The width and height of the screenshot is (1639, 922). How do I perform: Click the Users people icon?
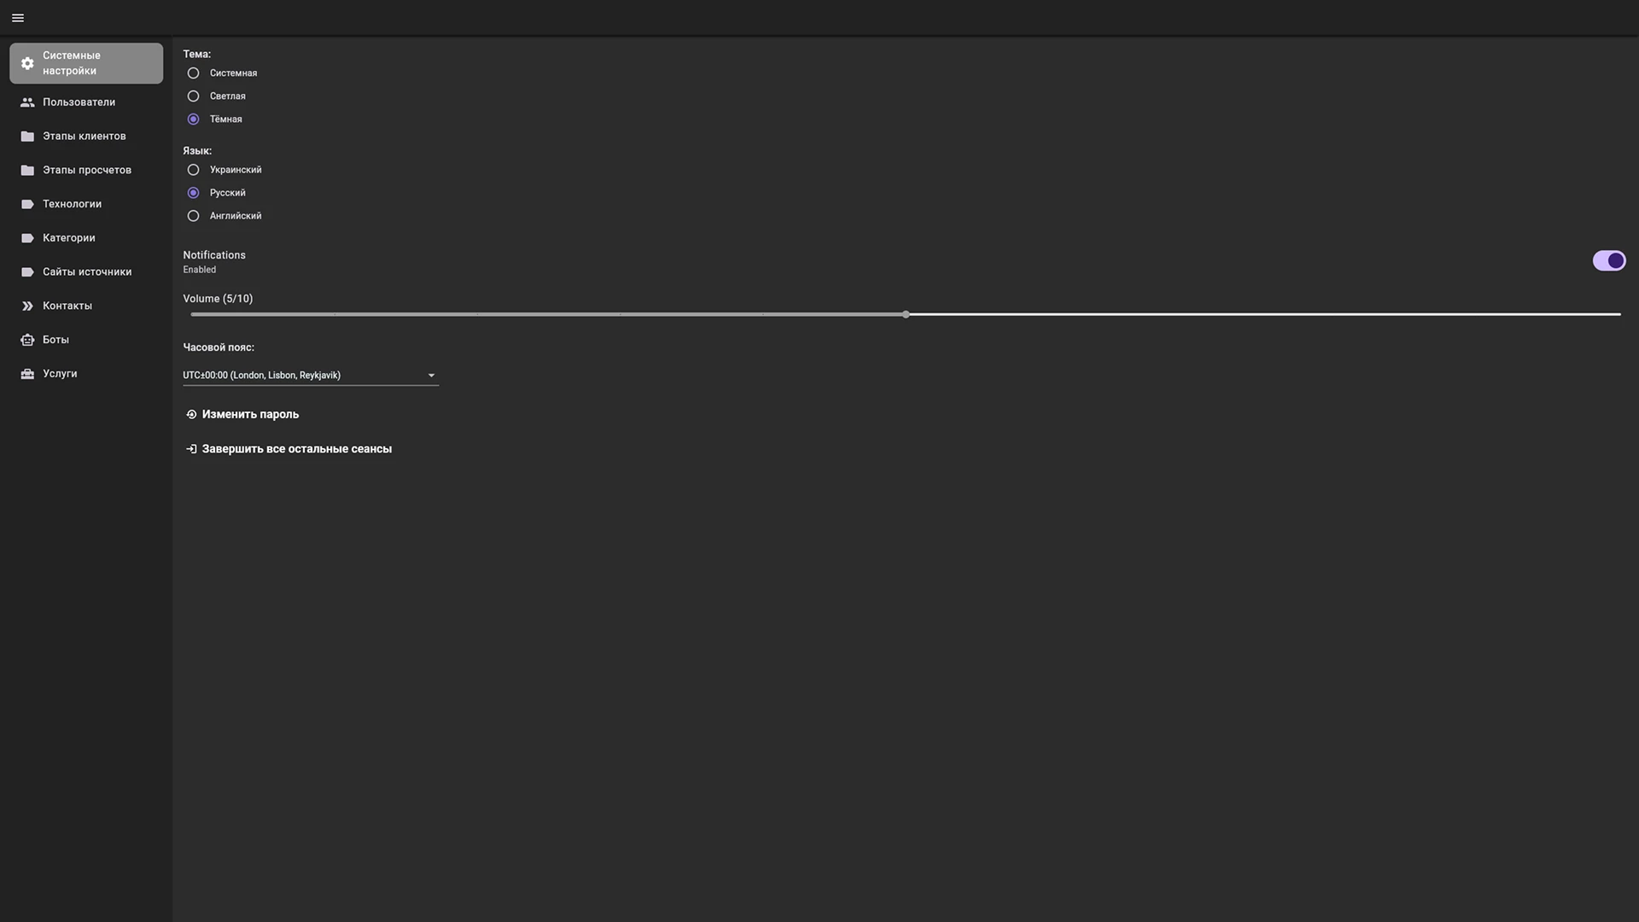tap(27, 102)
